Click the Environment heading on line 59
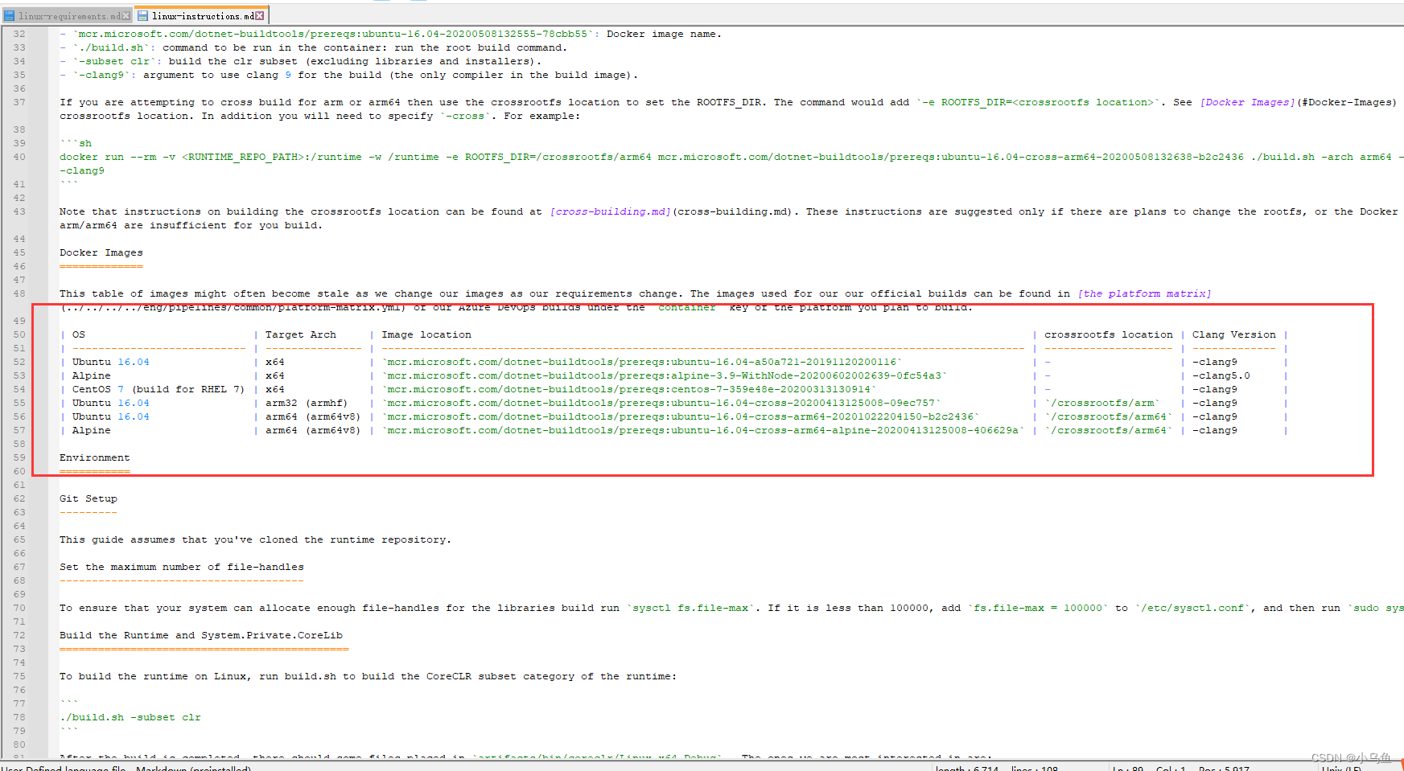This screenshot has width=1404, height=771. point(94,457)
